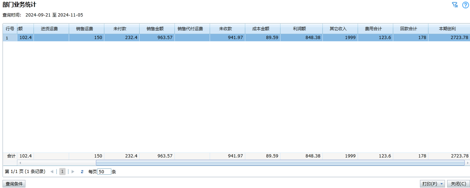Go to next page arrow
Image resolution: width=470 pixels, height=188 pixels.
(73, 172)
